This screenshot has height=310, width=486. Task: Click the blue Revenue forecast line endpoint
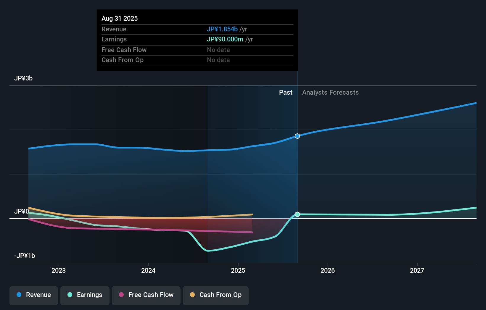click(x=476, y=103)
